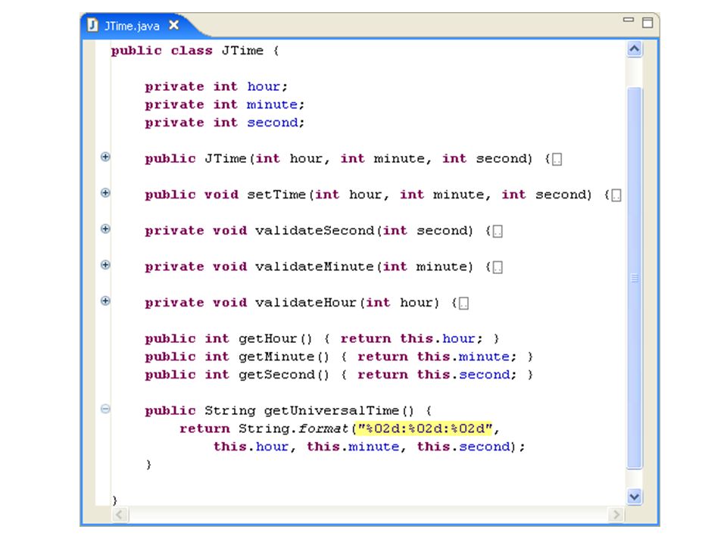
Task: Click the 'JTime' class name in class declaration
Action: tap(242, 50)
